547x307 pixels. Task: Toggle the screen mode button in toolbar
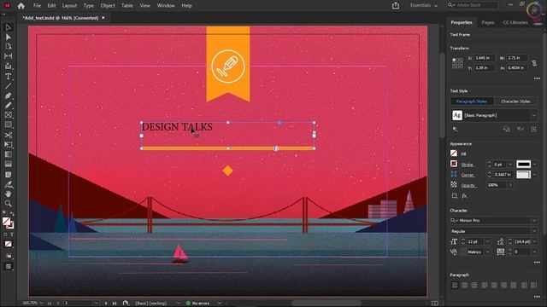[x=9, y=267]
